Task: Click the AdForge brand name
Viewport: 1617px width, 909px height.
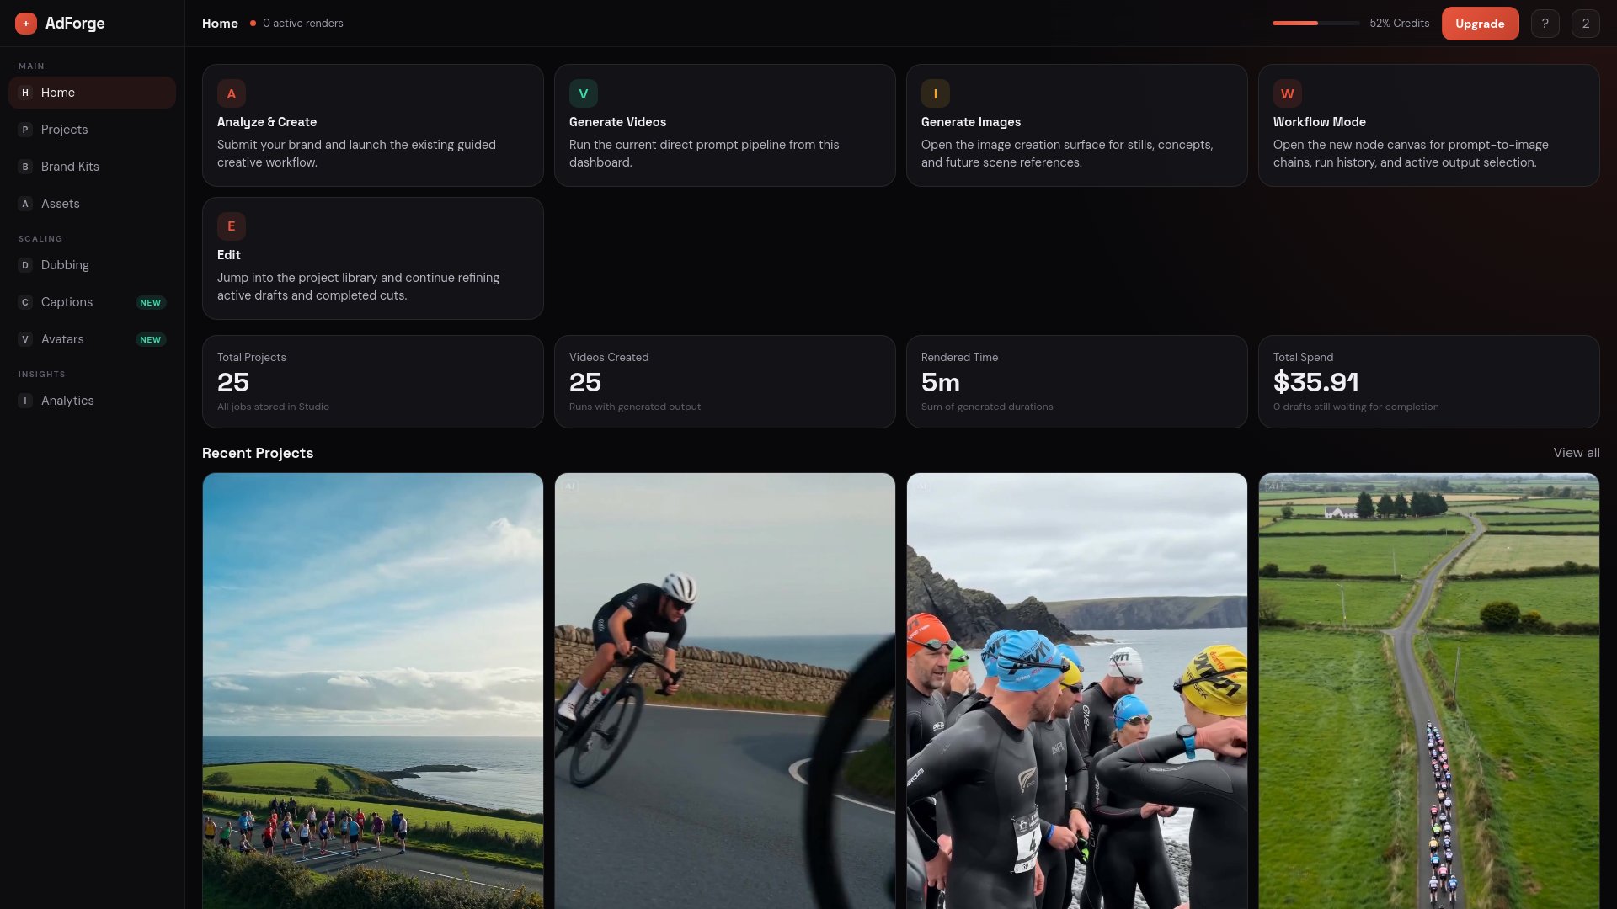Action: [75, 24]
